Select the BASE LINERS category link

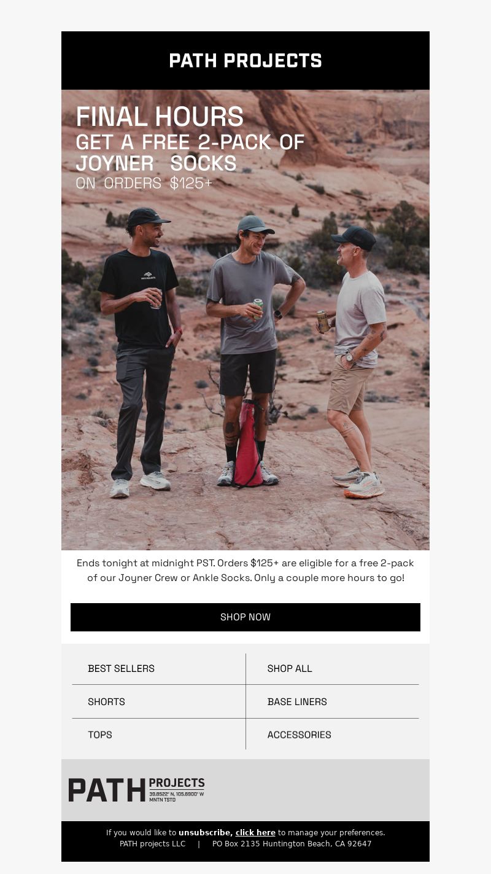tap(297, 701)
